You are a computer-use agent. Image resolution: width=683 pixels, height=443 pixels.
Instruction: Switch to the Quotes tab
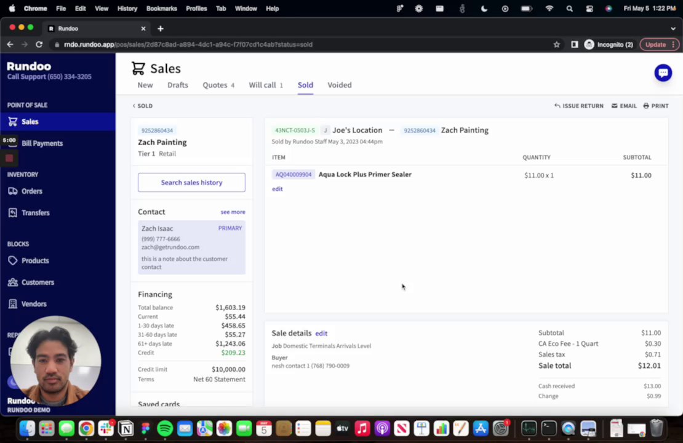point(218,85)
